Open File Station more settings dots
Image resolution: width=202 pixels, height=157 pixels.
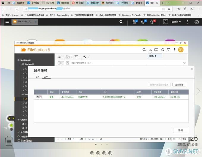[174, 50]
